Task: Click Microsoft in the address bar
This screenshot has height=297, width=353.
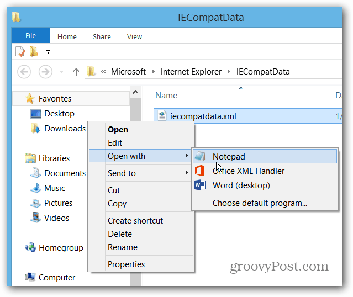Action: (x=128, y=72)
